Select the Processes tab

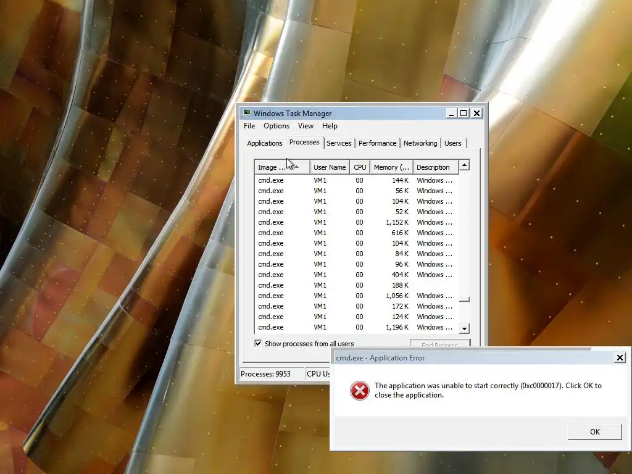point(304,143)
